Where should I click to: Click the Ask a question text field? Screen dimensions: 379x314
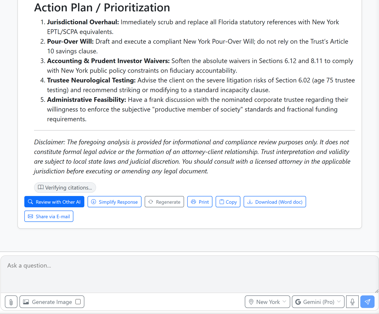[x=190, y=274]
